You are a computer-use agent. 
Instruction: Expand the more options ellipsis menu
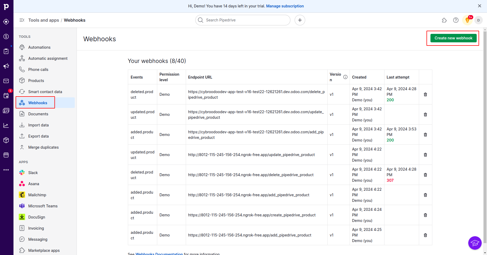(x=6, y=170)
